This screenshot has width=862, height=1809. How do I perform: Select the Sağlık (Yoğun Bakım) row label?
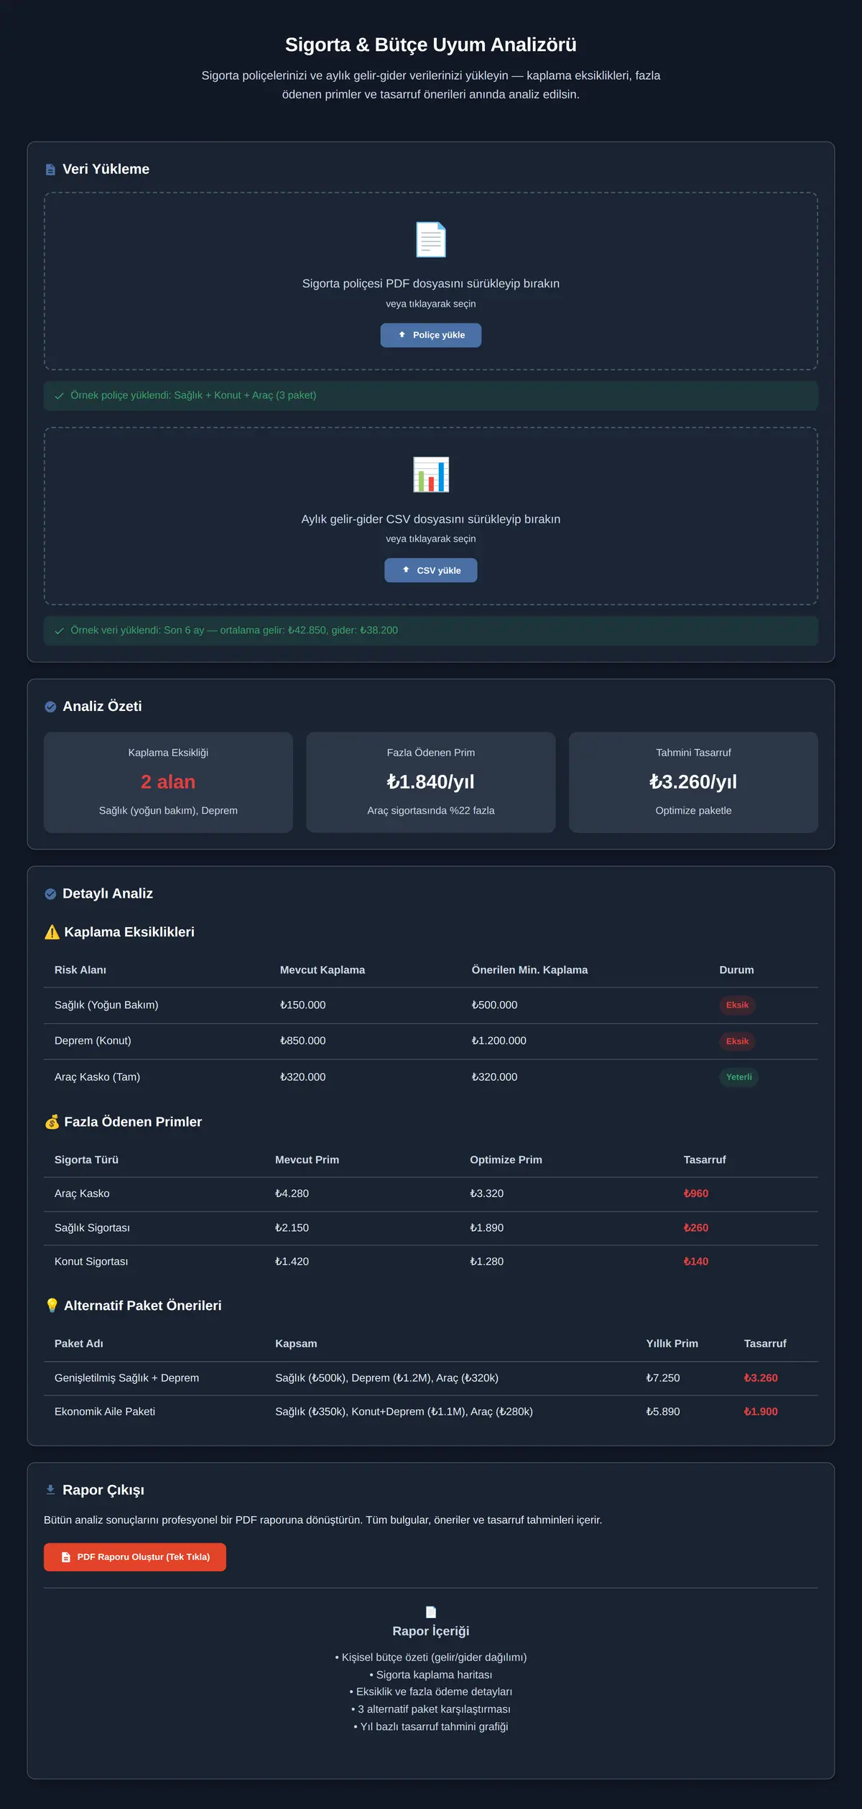[x=106, y=1005]
